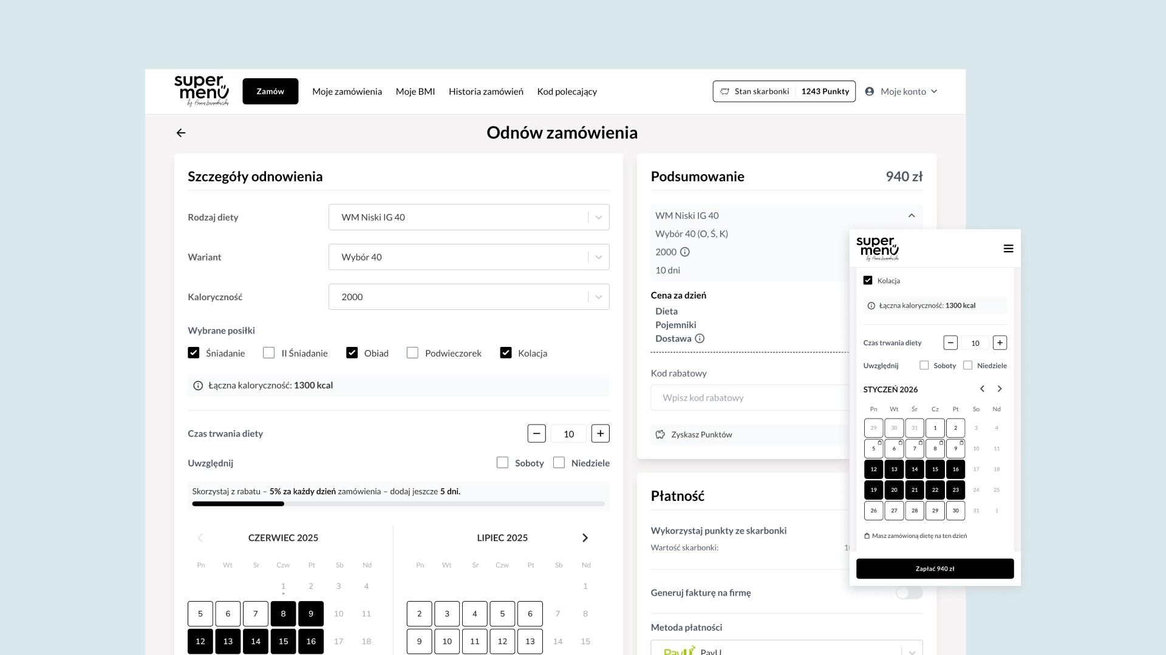1166x655 pixels.
Task: Collapse the WM Niski IG 40 summary section
Action: point(911,215)
